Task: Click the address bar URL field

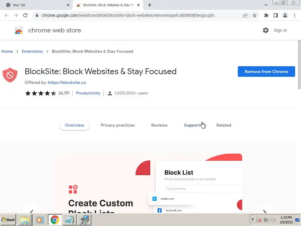Action: 128,15
